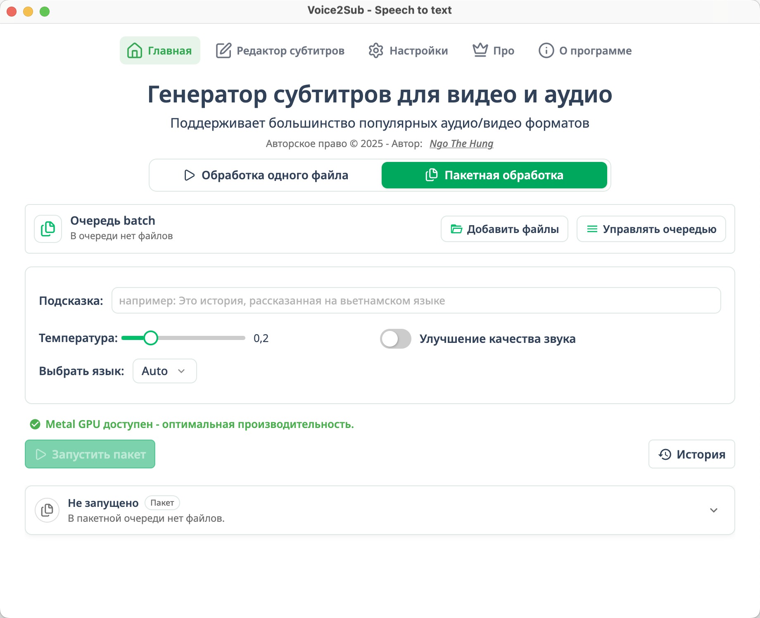
Task: Open the Выбрать язык Auto dropdown
Action: click(x=165, y=371)
